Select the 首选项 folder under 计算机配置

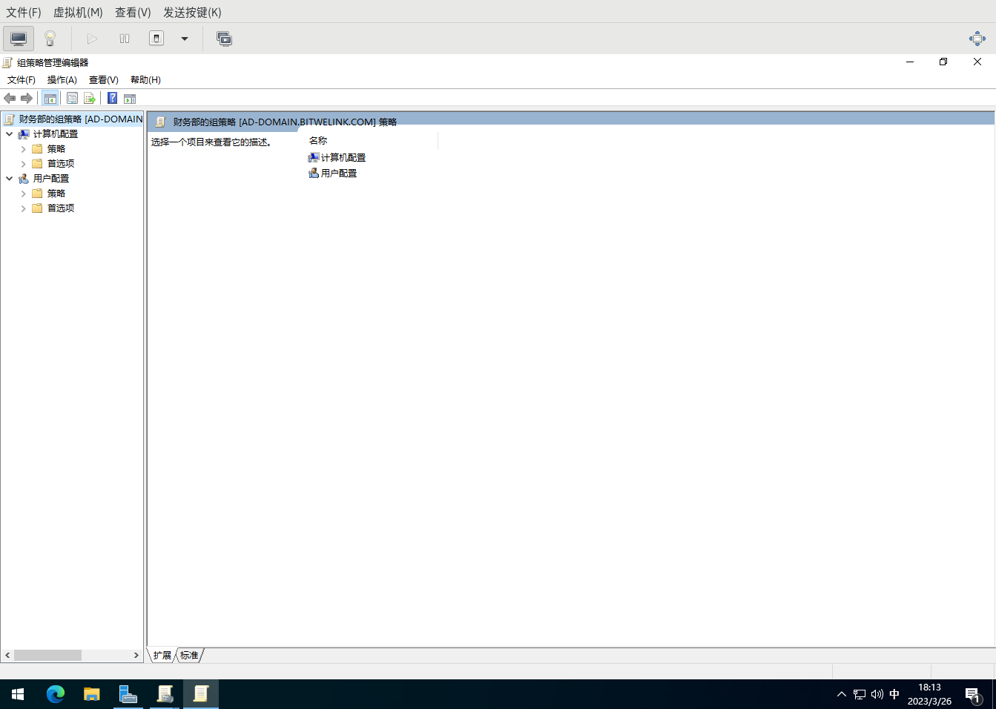[60, 164]
